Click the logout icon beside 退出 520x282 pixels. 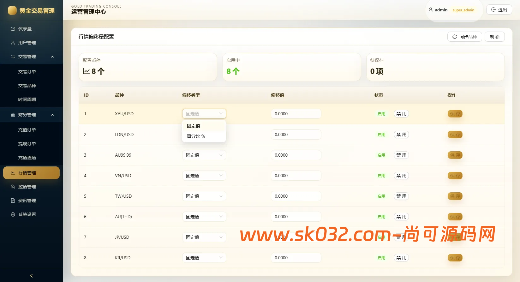click(x=493, y=10)
